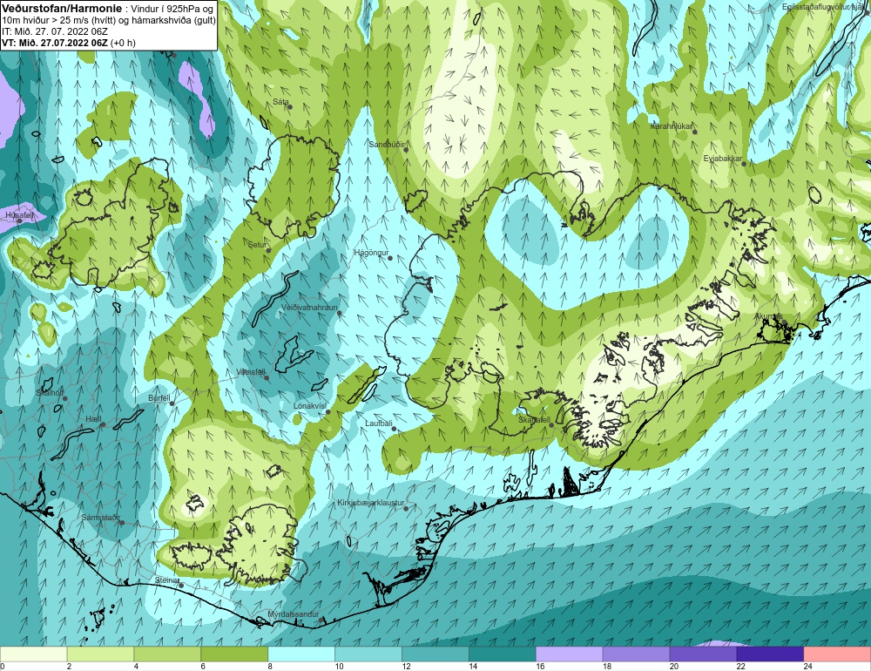Click the 16–18 m/s lavender legend swatch

click(570, 654)
